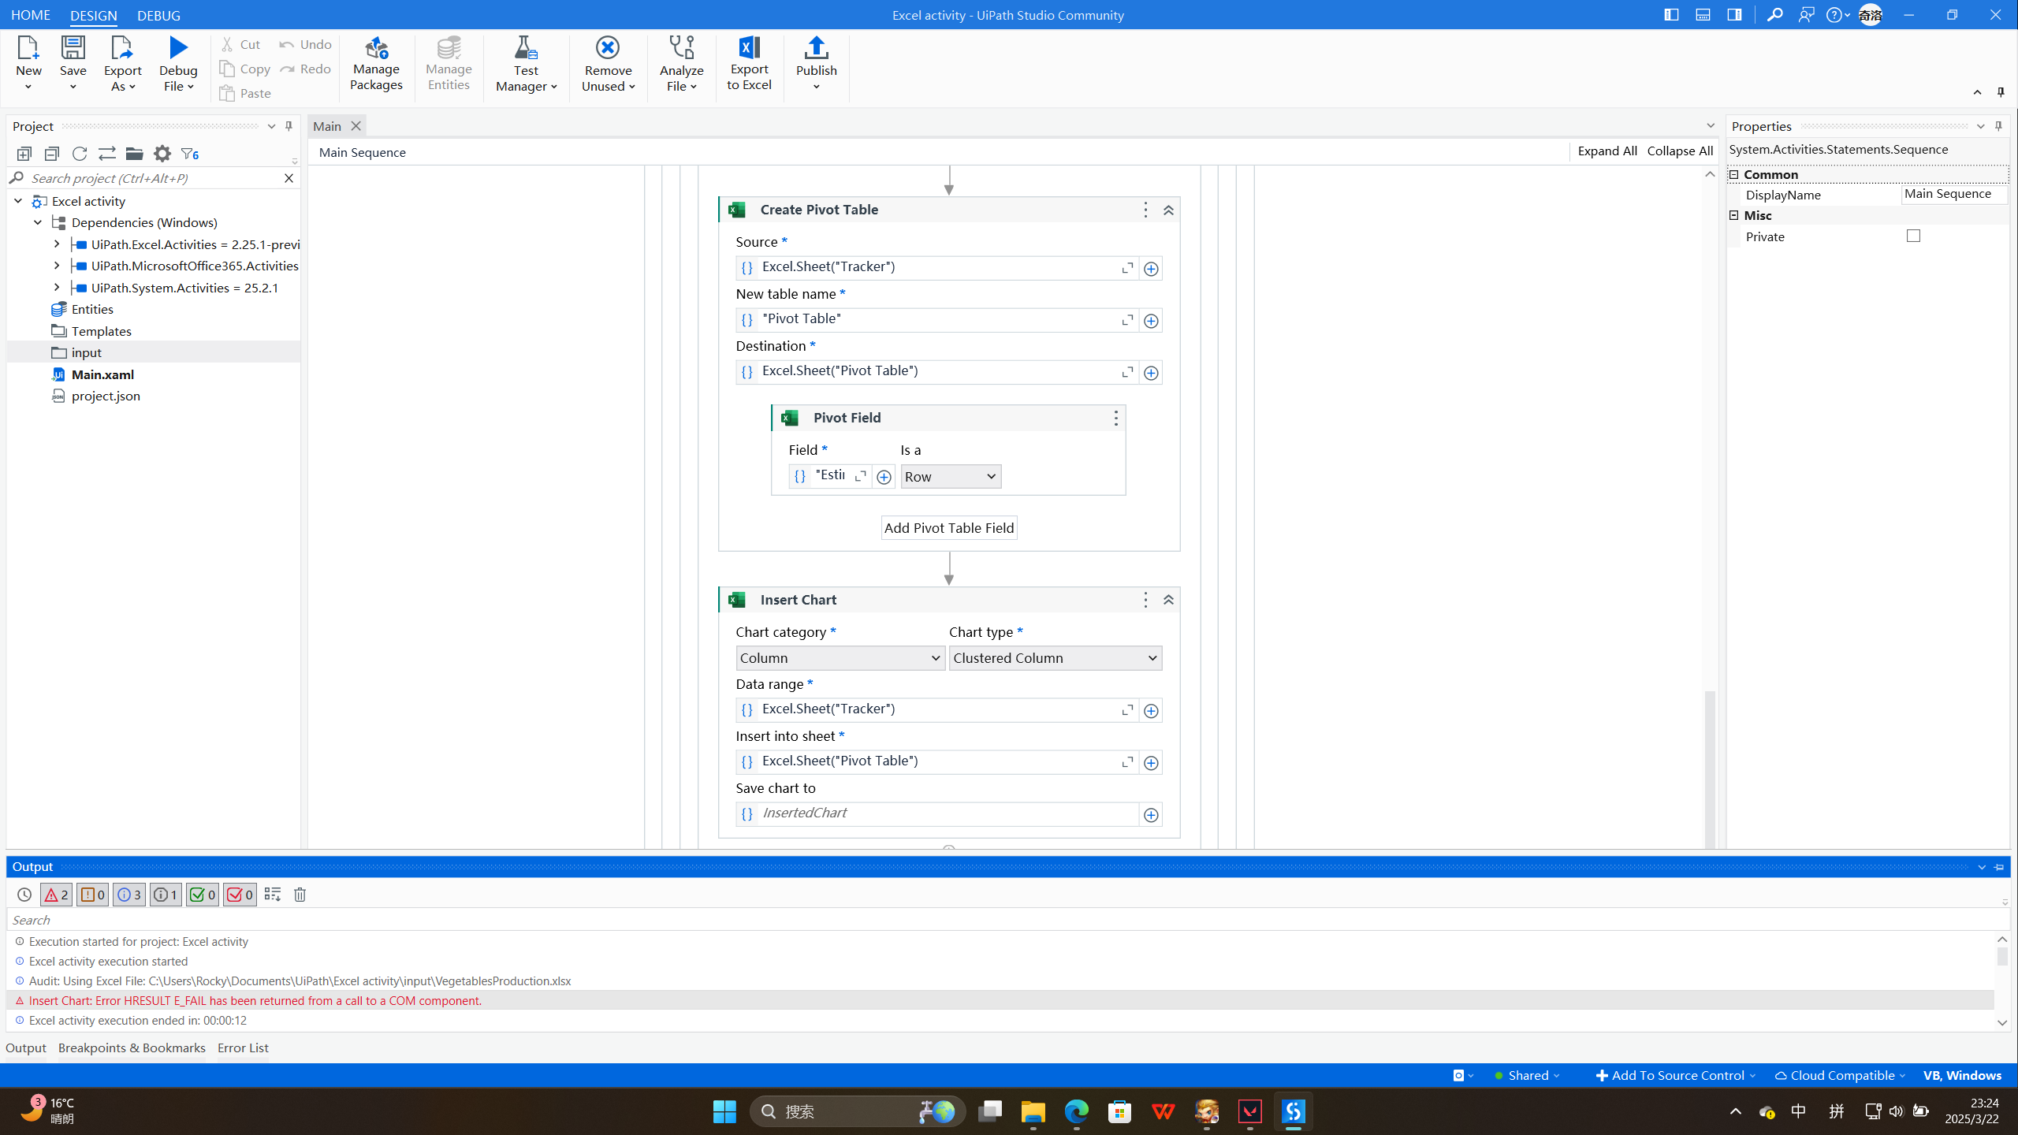
Task: Pin the ribbon with pin icon
Action: pos(2001,92)
